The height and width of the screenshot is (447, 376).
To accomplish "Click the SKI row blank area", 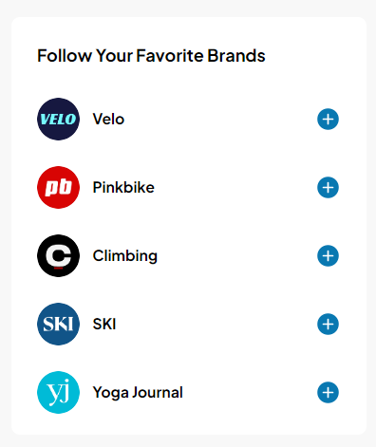I will [x=216, y=325].
